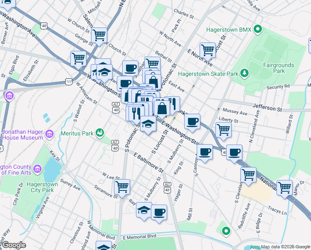The image size is (311, 250).
Task: Open the school marker near Ray St
Action: pos(144,211)
